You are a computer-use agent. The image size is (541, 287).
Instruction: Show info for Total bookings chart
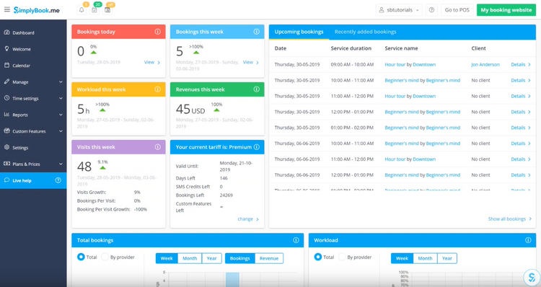[x=296, y=240]
